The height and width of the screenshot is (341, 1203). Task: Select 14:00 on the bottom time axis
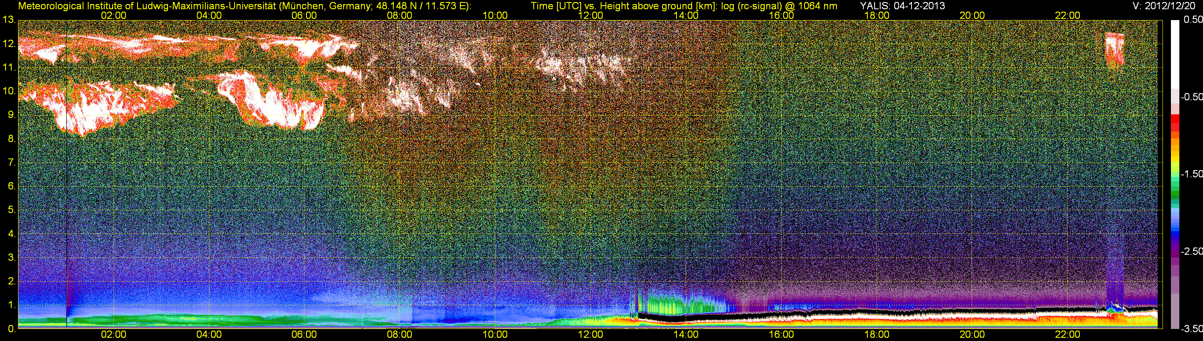686,335
